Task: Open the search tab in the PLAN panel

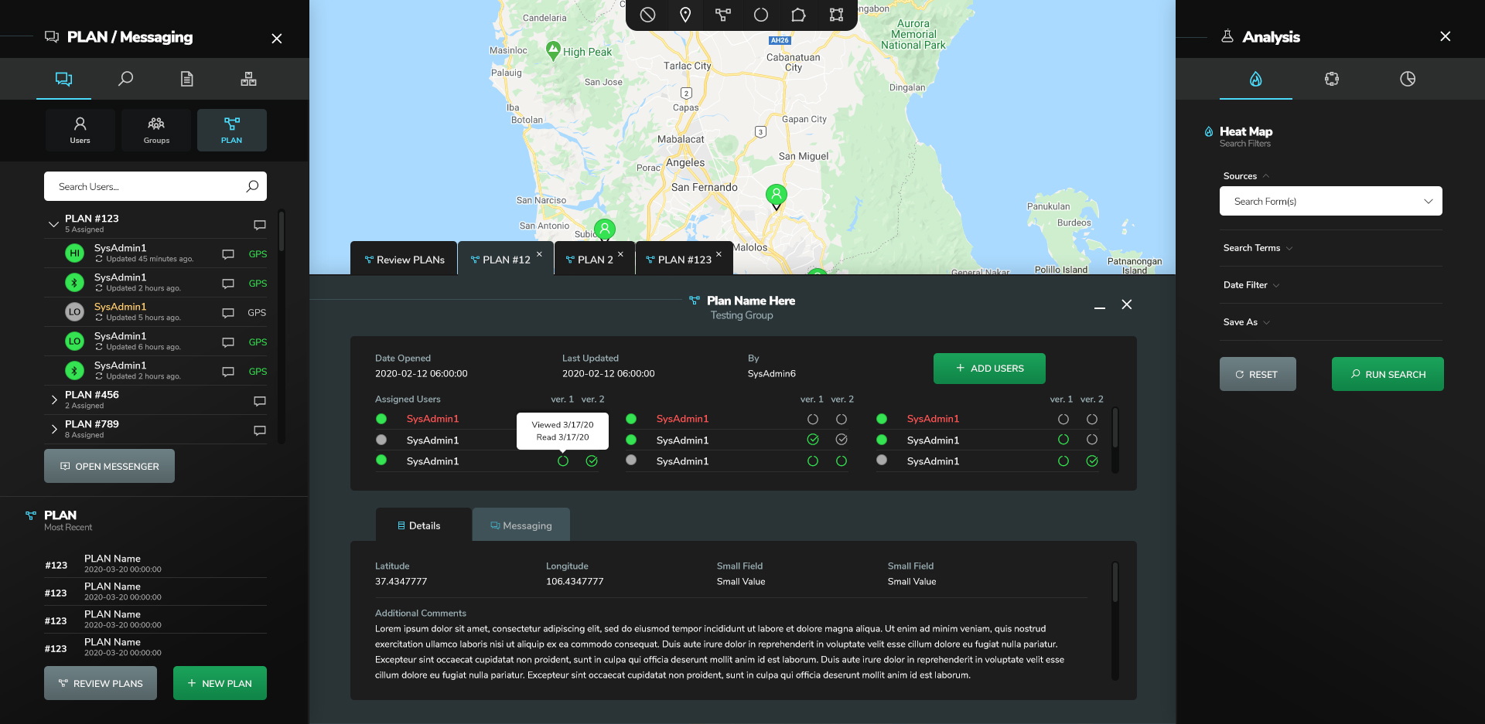Action: point(126,78)
